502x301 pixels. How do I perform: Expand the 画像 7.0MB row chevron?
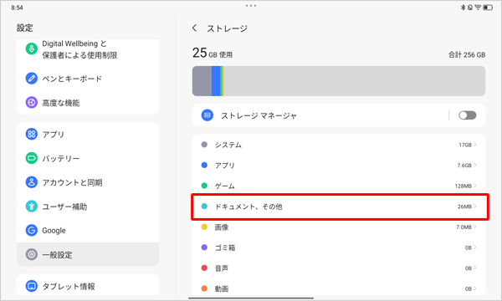474,227
